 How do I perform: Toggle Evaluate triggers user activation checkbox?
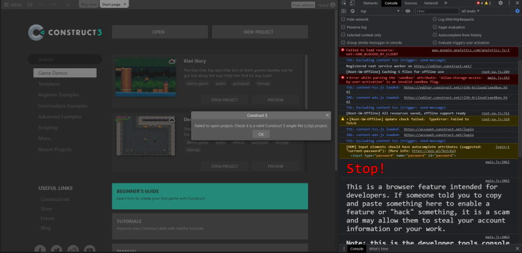click(435, 42)
